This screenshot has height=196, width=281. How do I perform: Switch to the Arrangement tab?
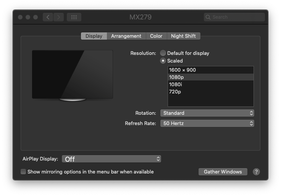click(126, 36)
